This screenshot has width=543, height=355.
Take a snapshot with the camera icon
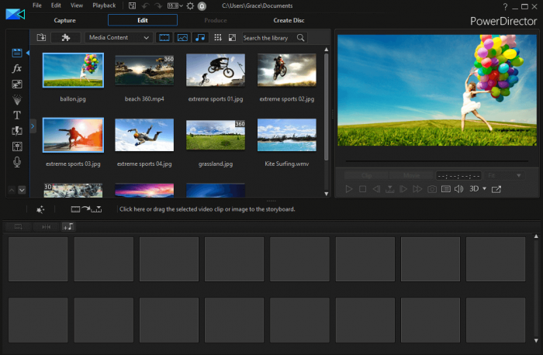pyautogui.click(x=432, y=189)
